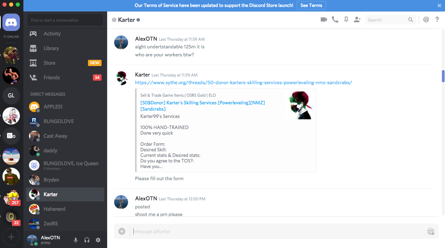445x248 pixels.
Task: Open the anime girl avatar server
Action: tap(11, 116)
